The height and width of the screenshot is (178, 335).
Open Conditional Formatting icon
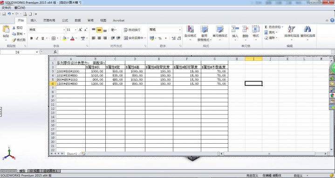coord(190,29)
